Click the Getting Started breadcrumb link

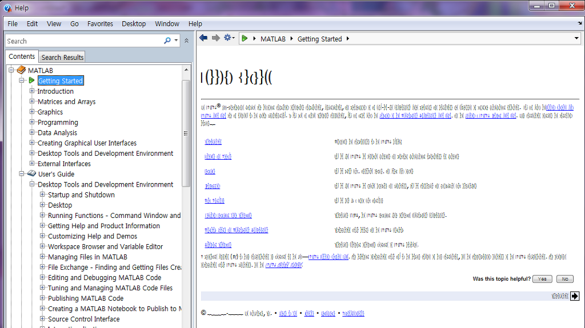pos(319,39)
